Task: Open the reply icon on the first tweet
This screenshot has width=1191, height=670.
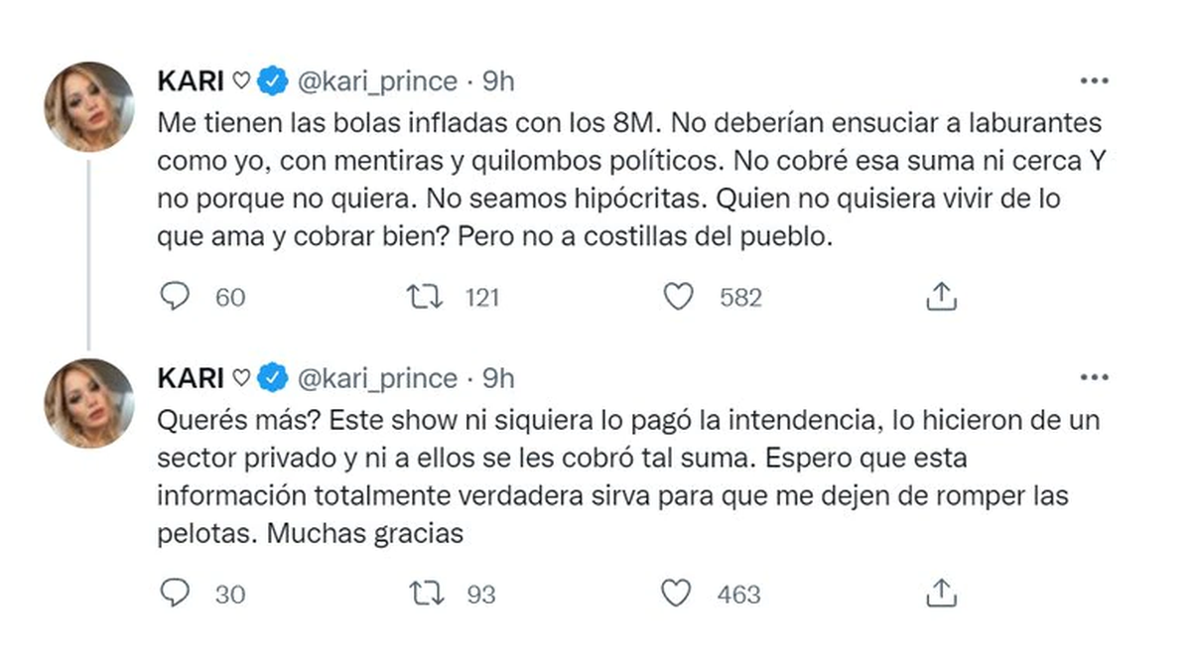Action: click(x=177, y=296)
